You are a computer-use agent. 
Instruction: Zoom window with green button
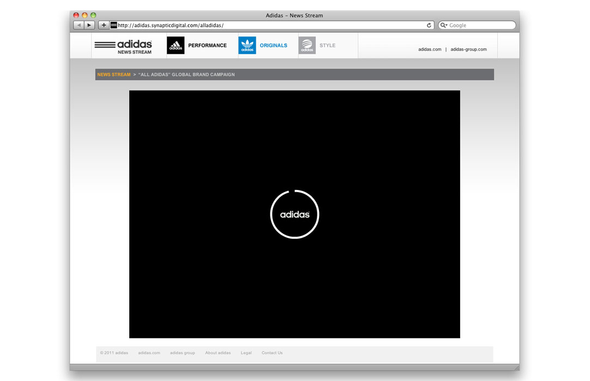click(x=93, y=15)
